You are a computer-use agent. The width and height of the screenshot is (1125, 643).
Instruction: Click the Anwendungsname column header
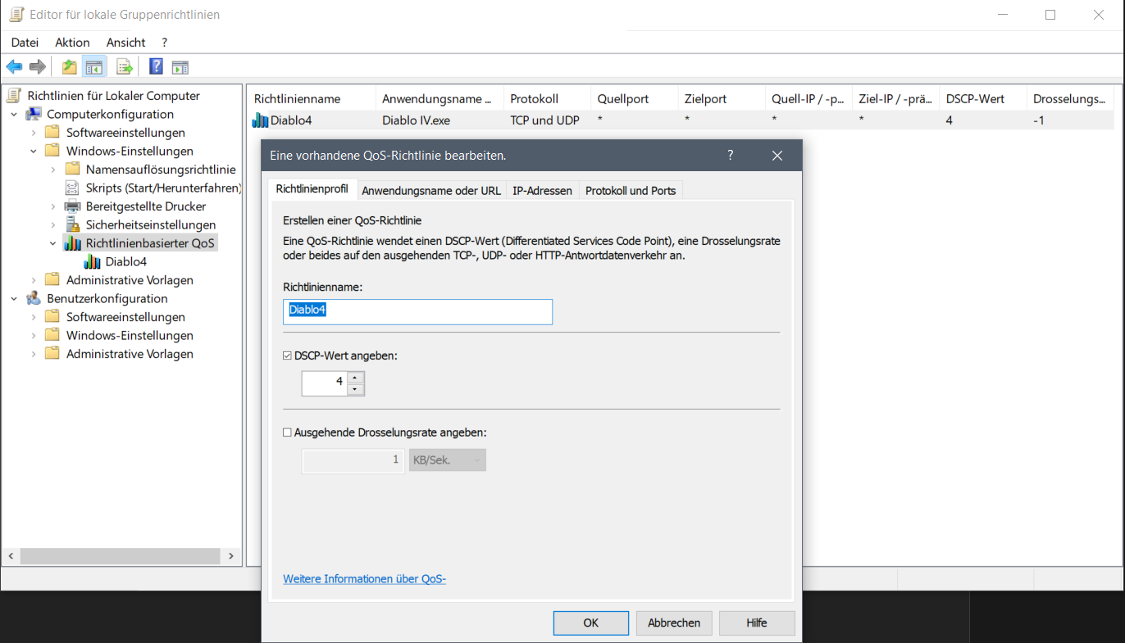coord(439,98)
